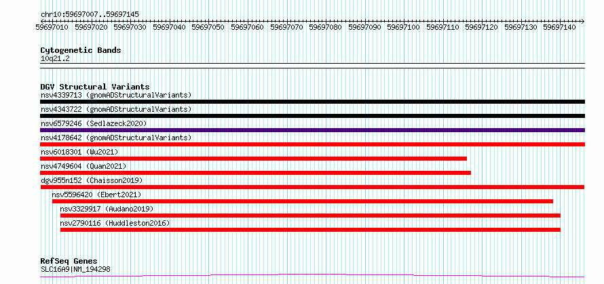Select the nsv4749604 Quan2021 label

83,166
